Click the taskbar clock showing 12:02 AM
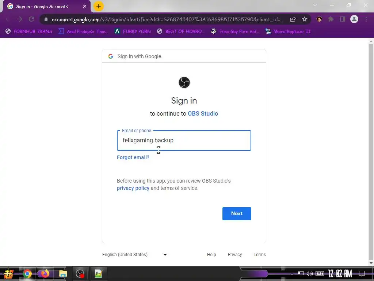 (340, 274)
